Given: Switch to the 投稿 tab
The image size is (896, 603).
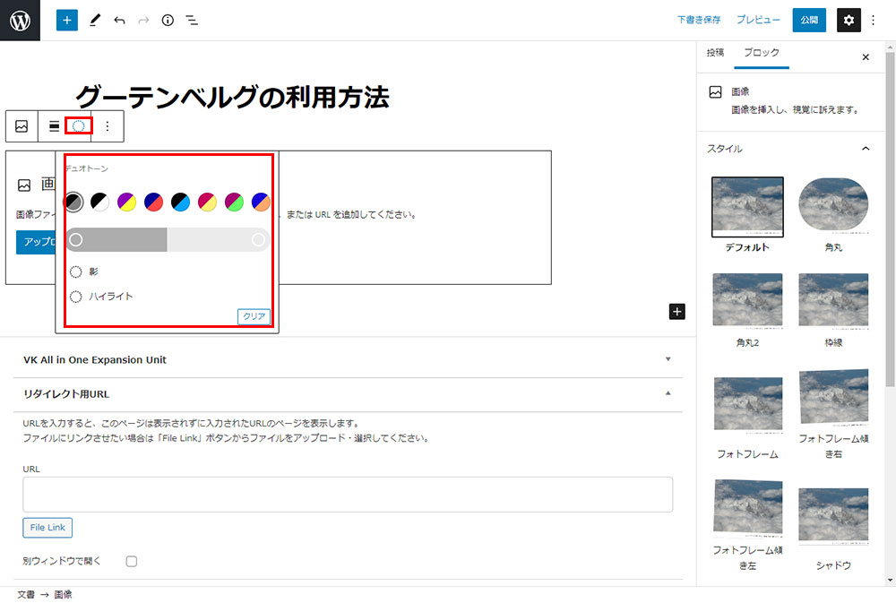Looking at the screenshot, I should click(715, 53).
